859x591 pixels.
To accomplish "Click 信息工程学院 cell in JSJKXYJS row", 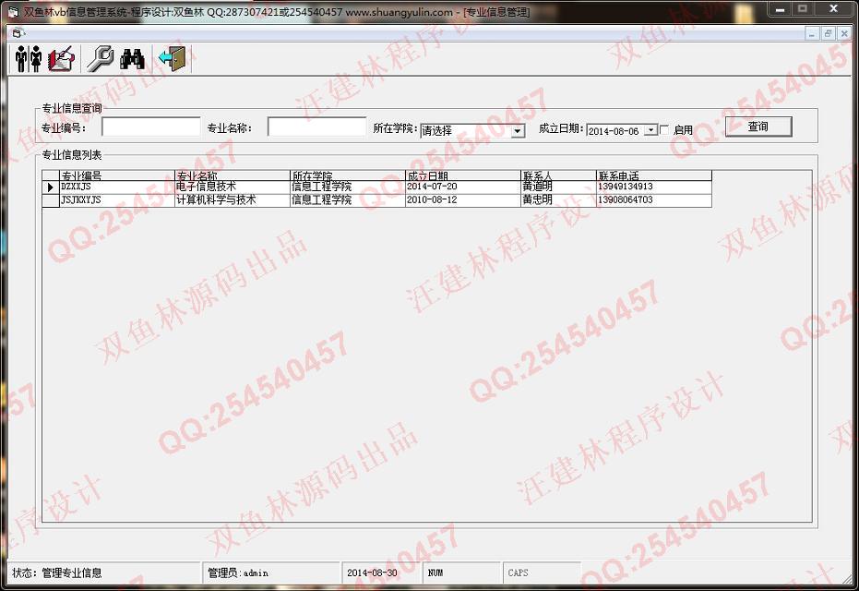I will [x=347, y=200].
